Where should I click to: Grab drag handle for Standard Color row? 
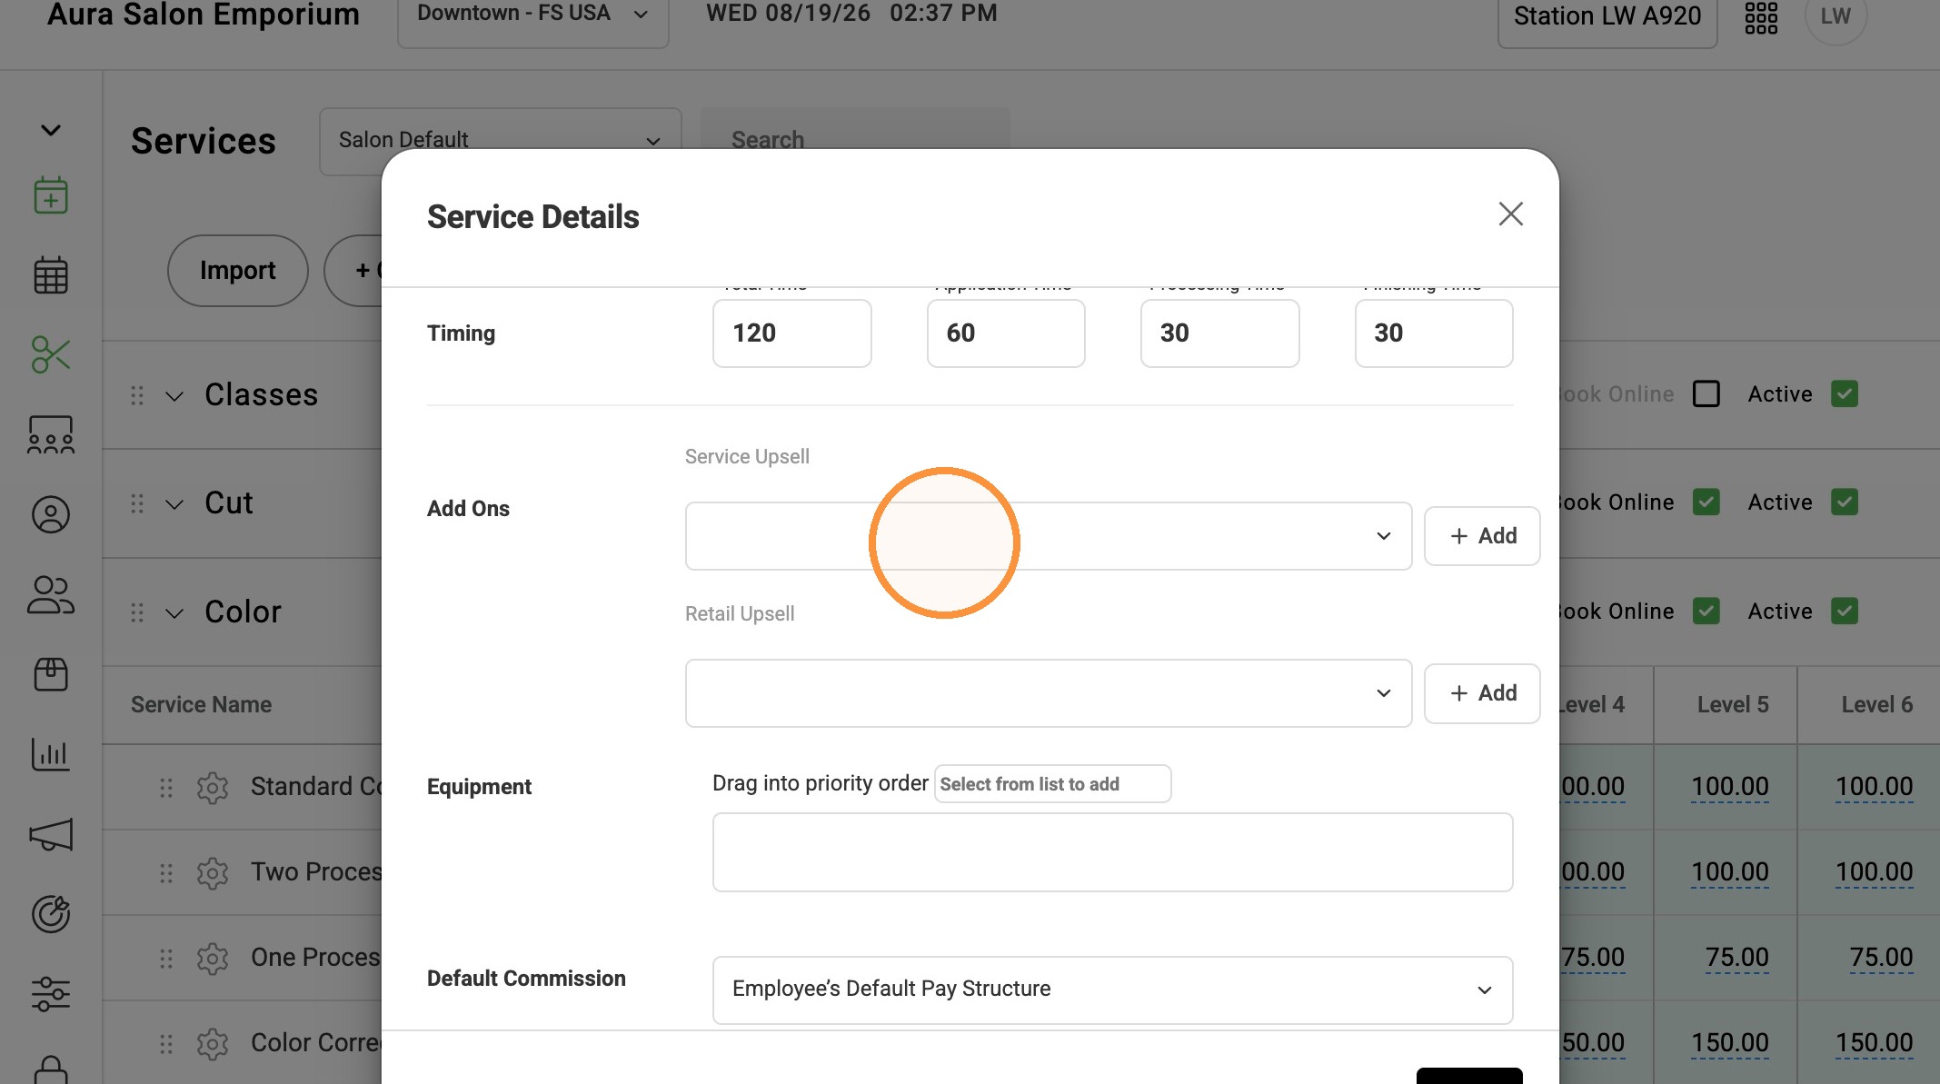166,787
